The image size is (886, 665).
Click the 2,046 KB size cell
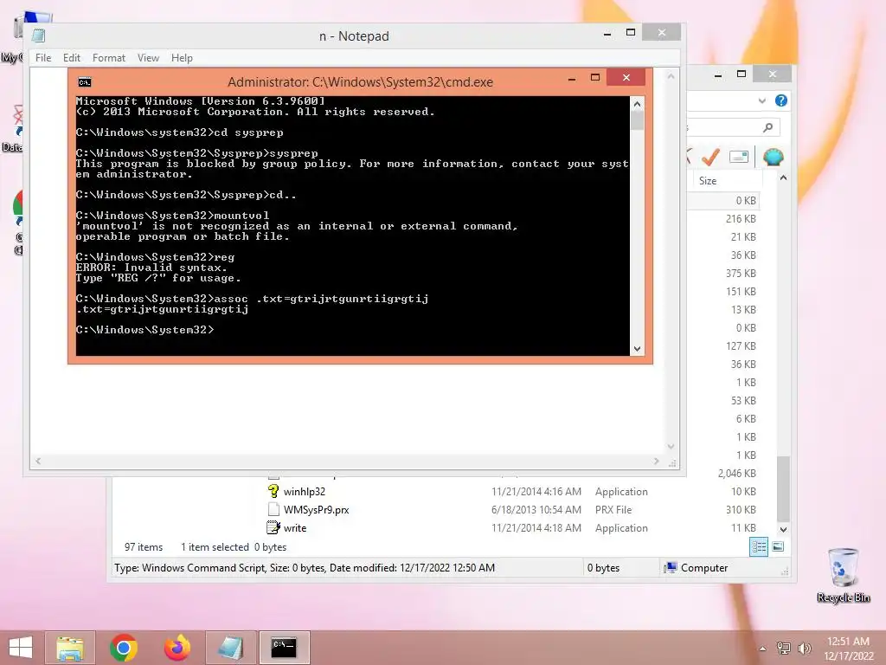click(x=737, y=474)
